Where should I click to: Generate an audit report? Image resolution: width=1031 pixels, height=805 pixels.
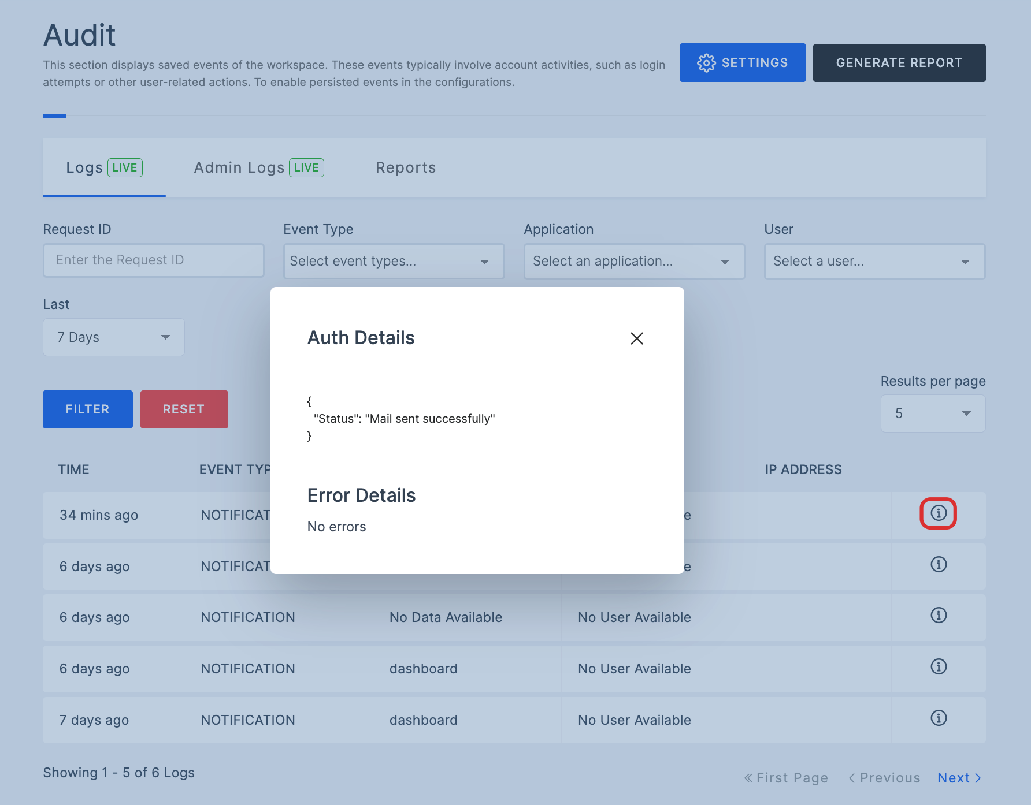point(899,62)
